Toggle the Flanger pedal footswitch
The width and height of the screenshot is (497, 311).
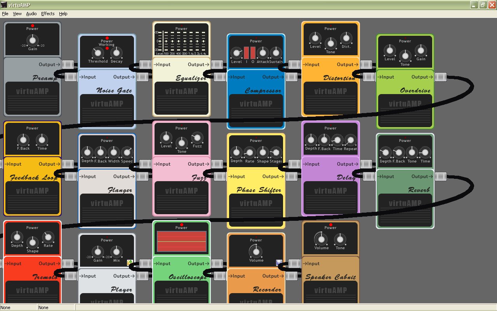pyautogui.click(x=107, y=210)
